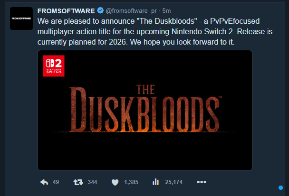Image resolution: width=289 pixels, height=196 pixels.
Task: Click the reply arrow icon
Action: [x=44, y=182]
